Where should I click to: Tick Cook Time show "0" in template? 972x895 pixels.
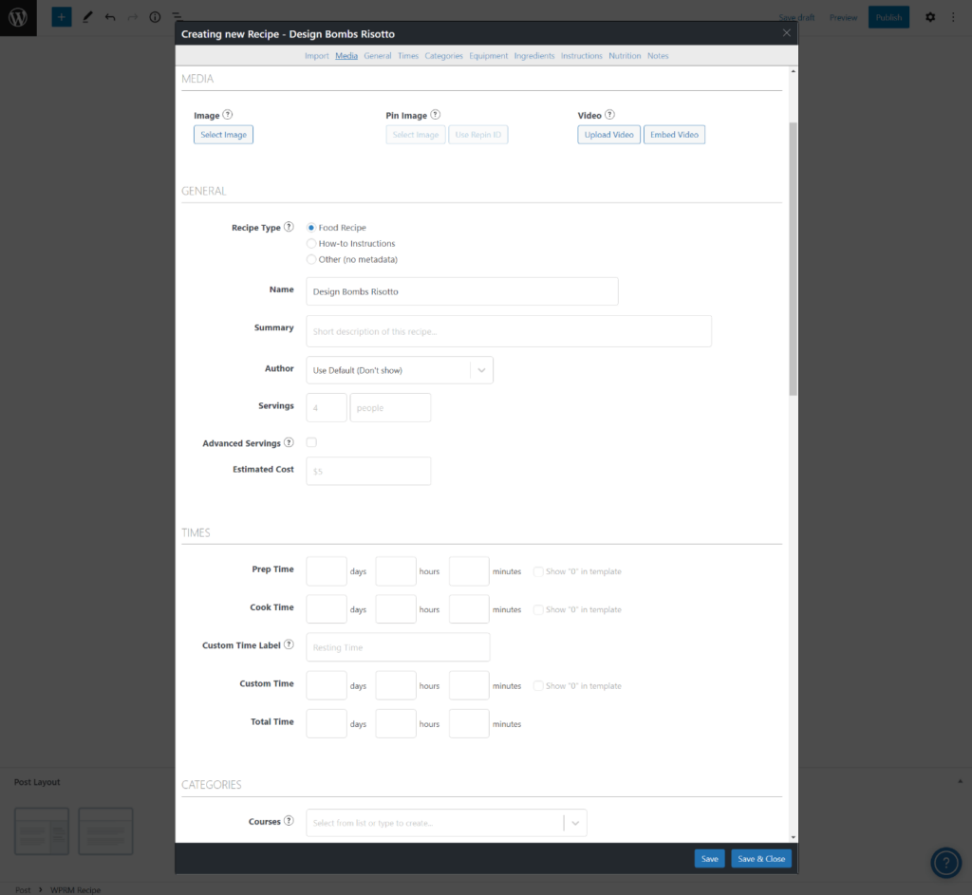(x=538, y=610)
